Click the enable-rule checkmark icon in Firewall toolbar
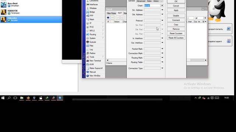The width and height of the screenshot is (236, 132). tap(118, 18)
